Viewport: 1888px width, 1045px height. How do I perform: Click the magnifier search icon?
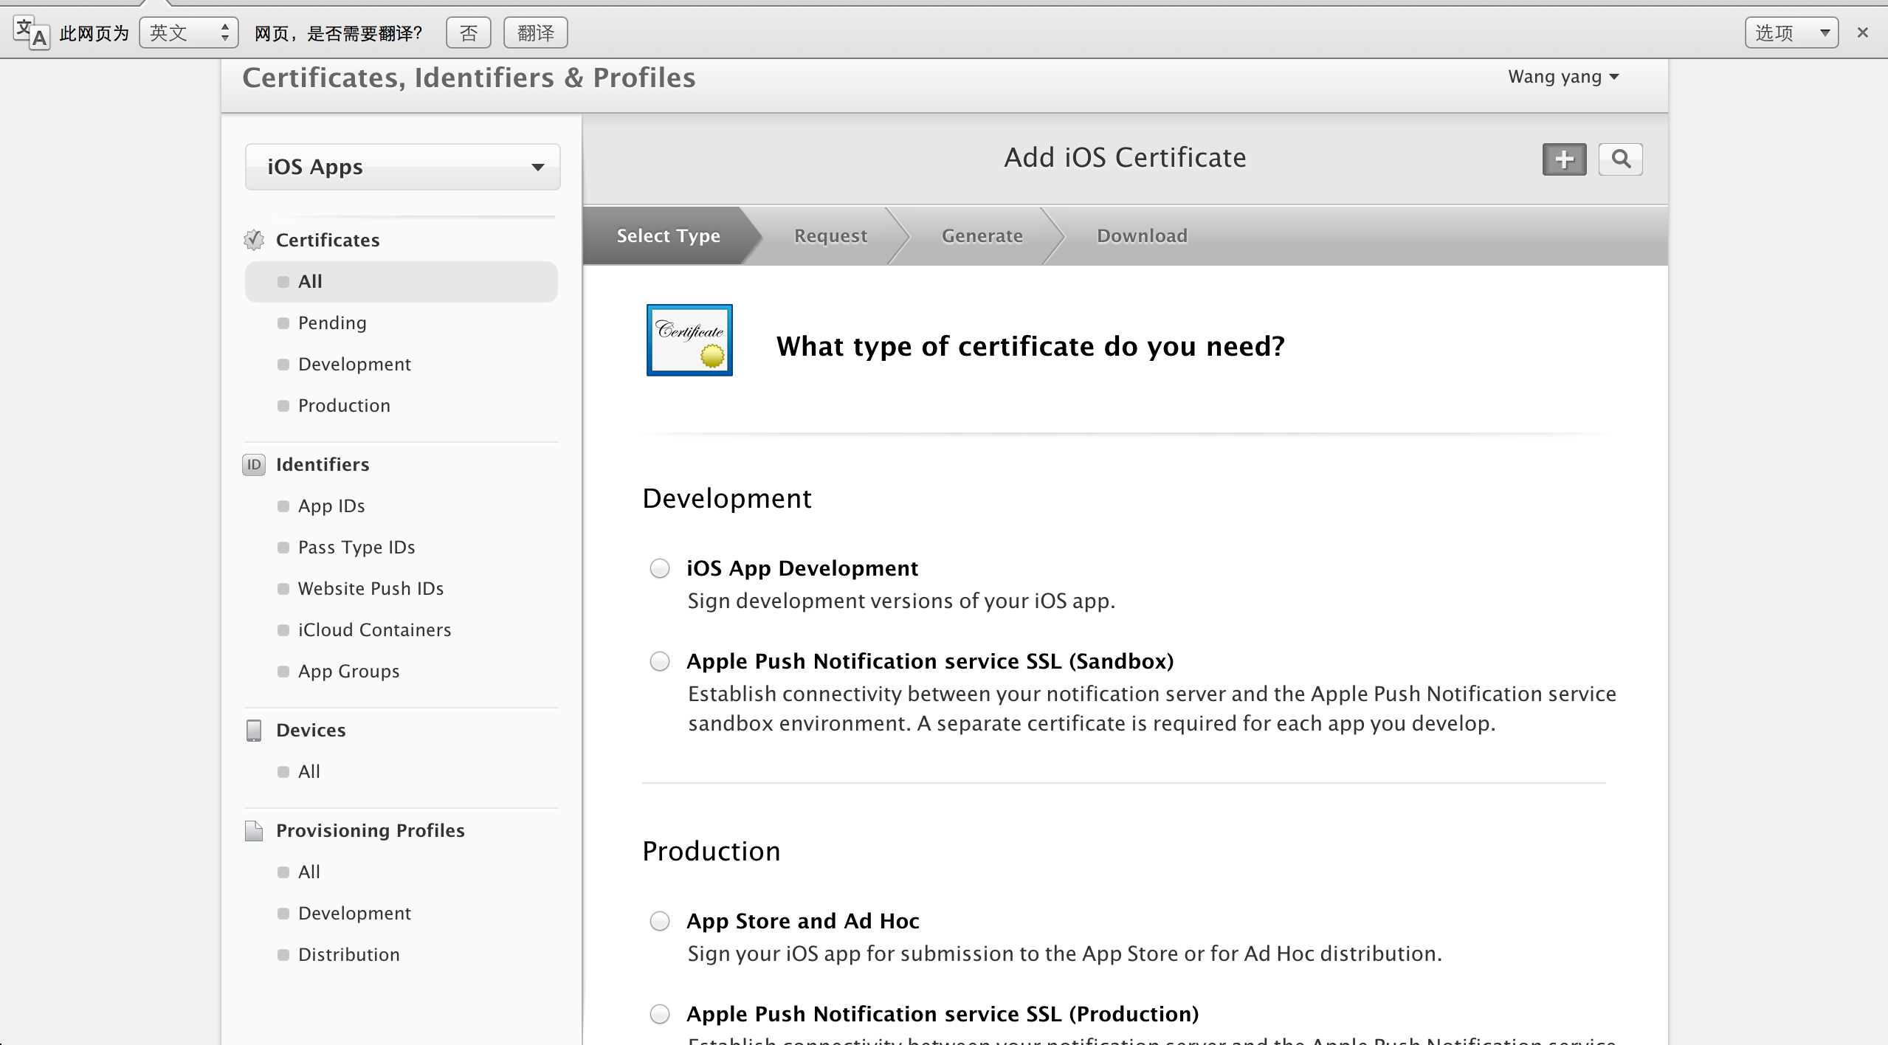1621,159
